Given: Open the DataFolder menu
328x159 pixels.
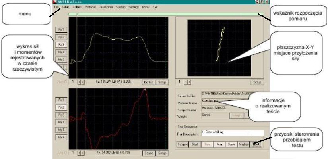Looking at the screenshot, I should [x=106, y=7].
